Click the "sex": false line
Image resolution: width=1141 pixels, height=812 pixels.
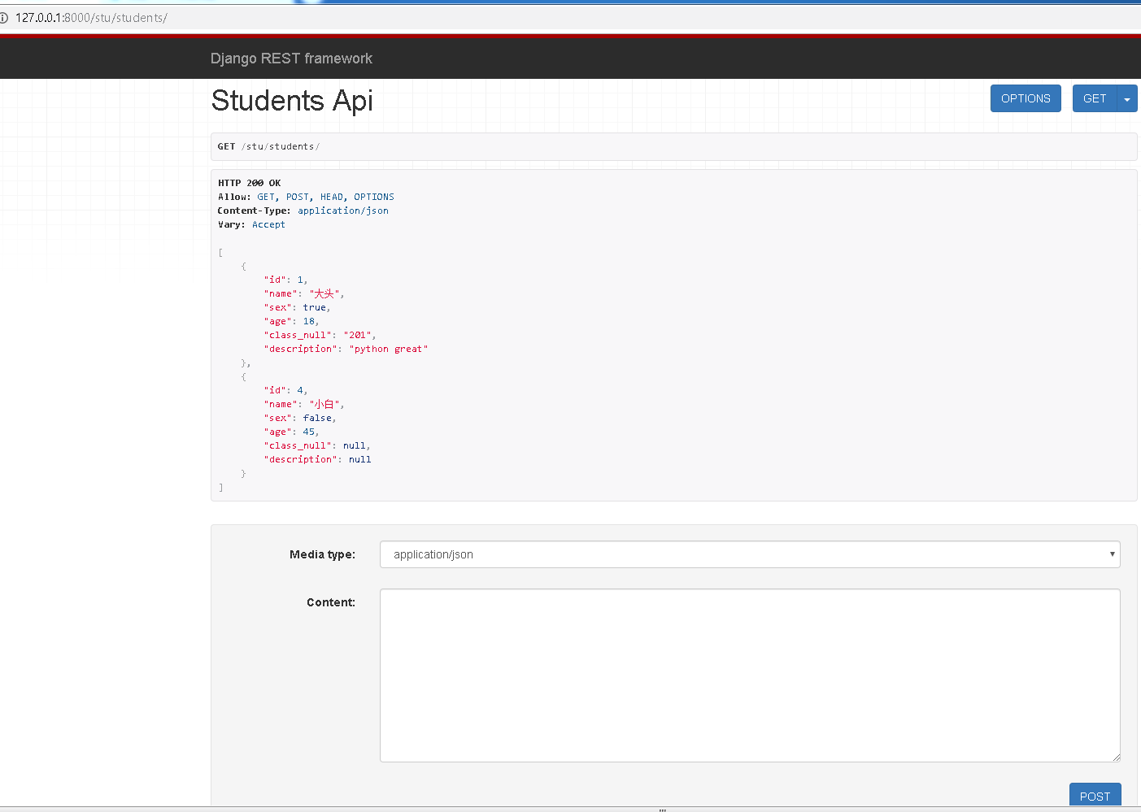pyautogui.click(x=299, y=418)
